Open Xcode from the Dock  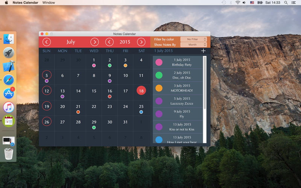pyautogui.click(x=9, y=66)
